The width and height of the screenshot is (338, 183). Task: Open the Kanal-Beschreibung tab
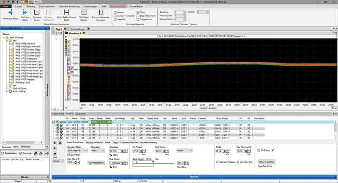(149, 143)
